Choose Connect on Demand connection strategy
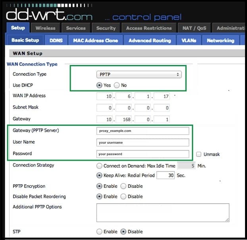247x240 pixels. (x=99, y=166)
